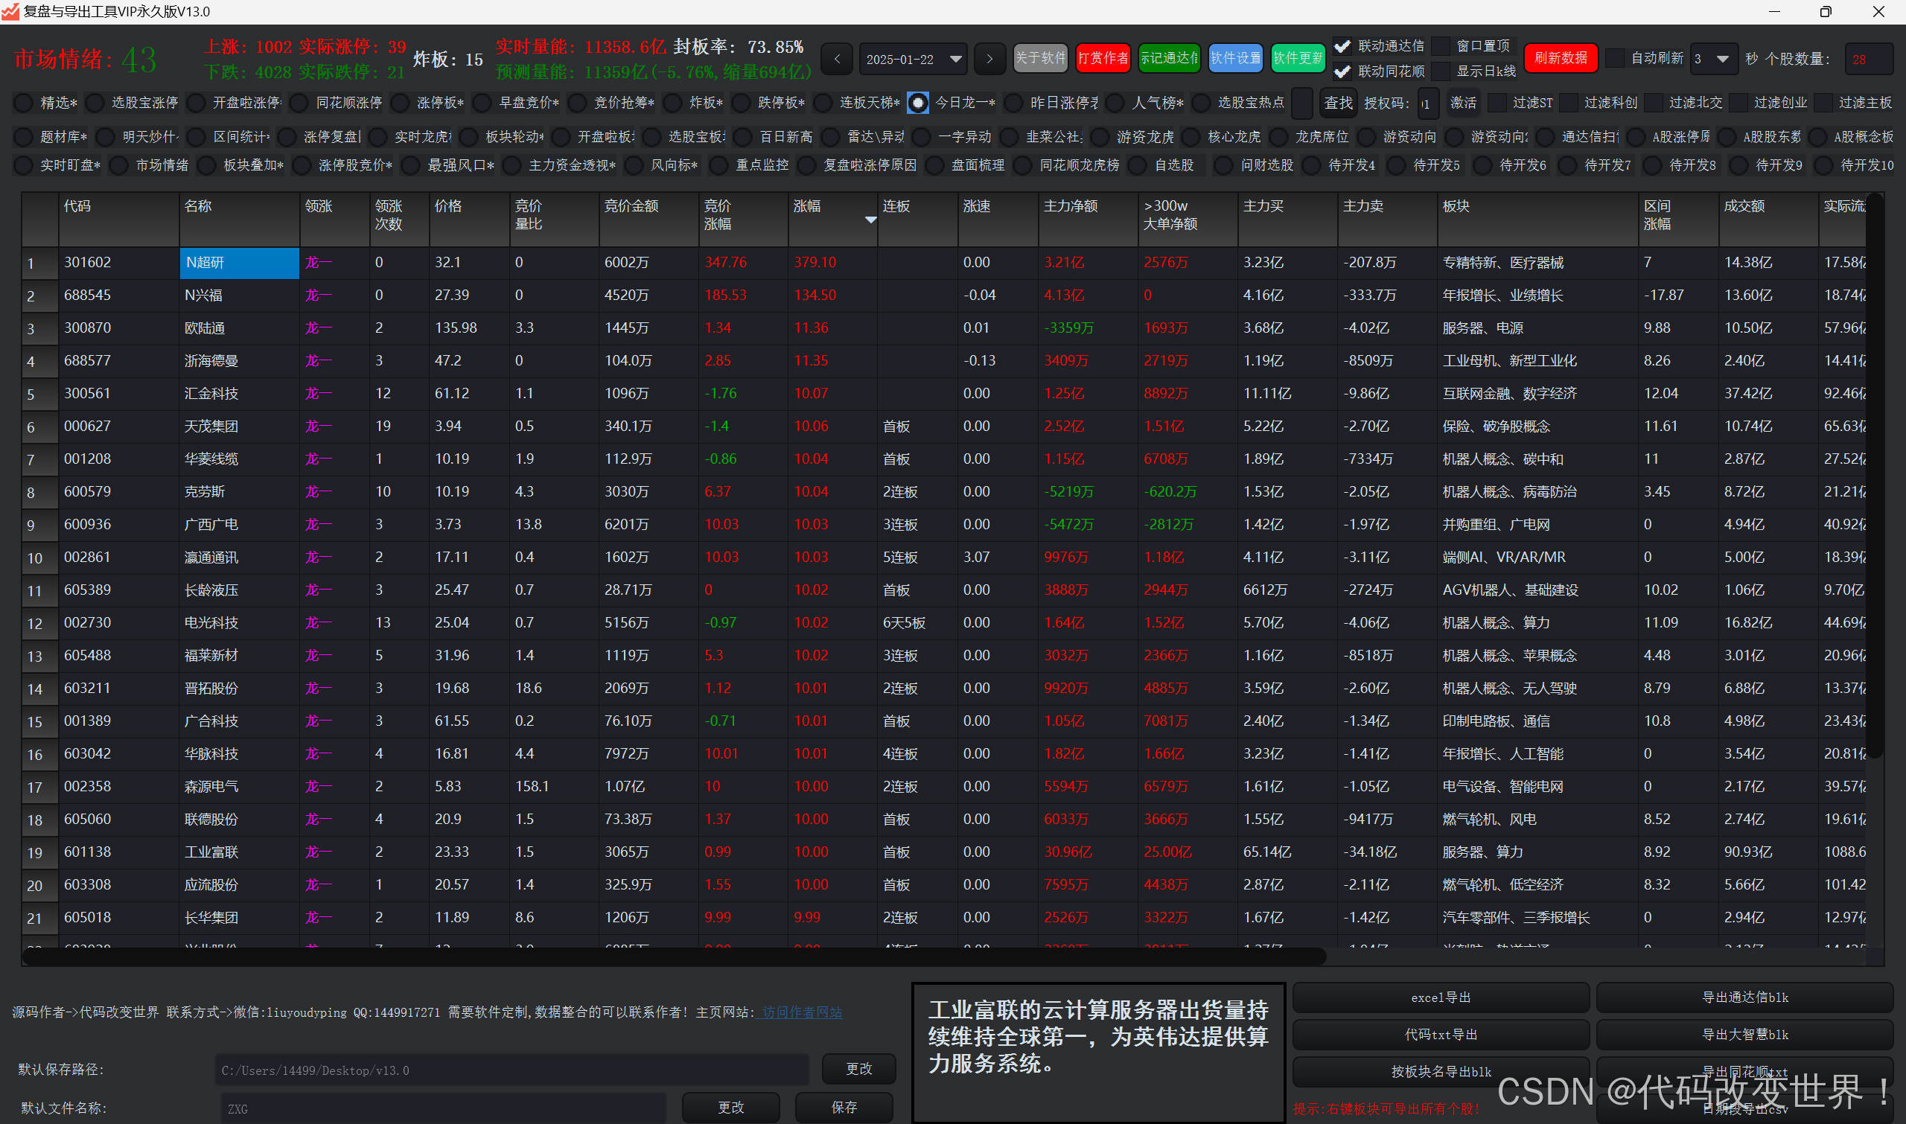Click the app logo in title bar
The image size is (1906, 1124).
click(x=10, y=11)
